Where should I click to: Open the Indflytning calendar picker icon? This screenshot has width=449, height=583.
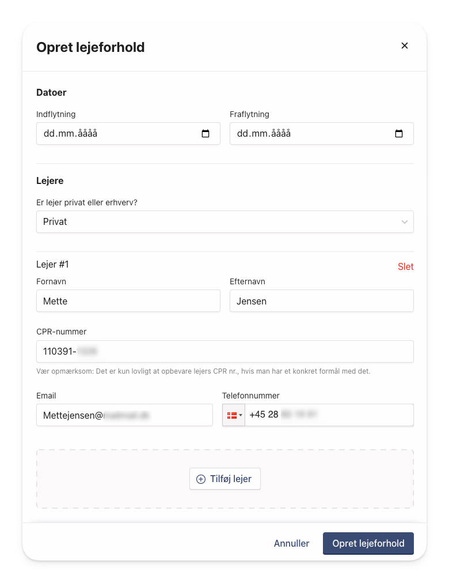click(206, 134)
